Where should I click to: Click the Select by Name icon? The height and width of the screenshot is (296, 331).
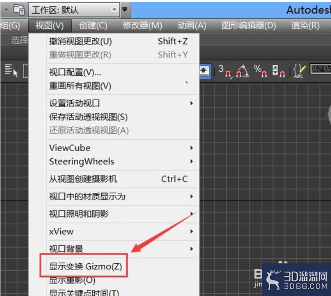11,70
